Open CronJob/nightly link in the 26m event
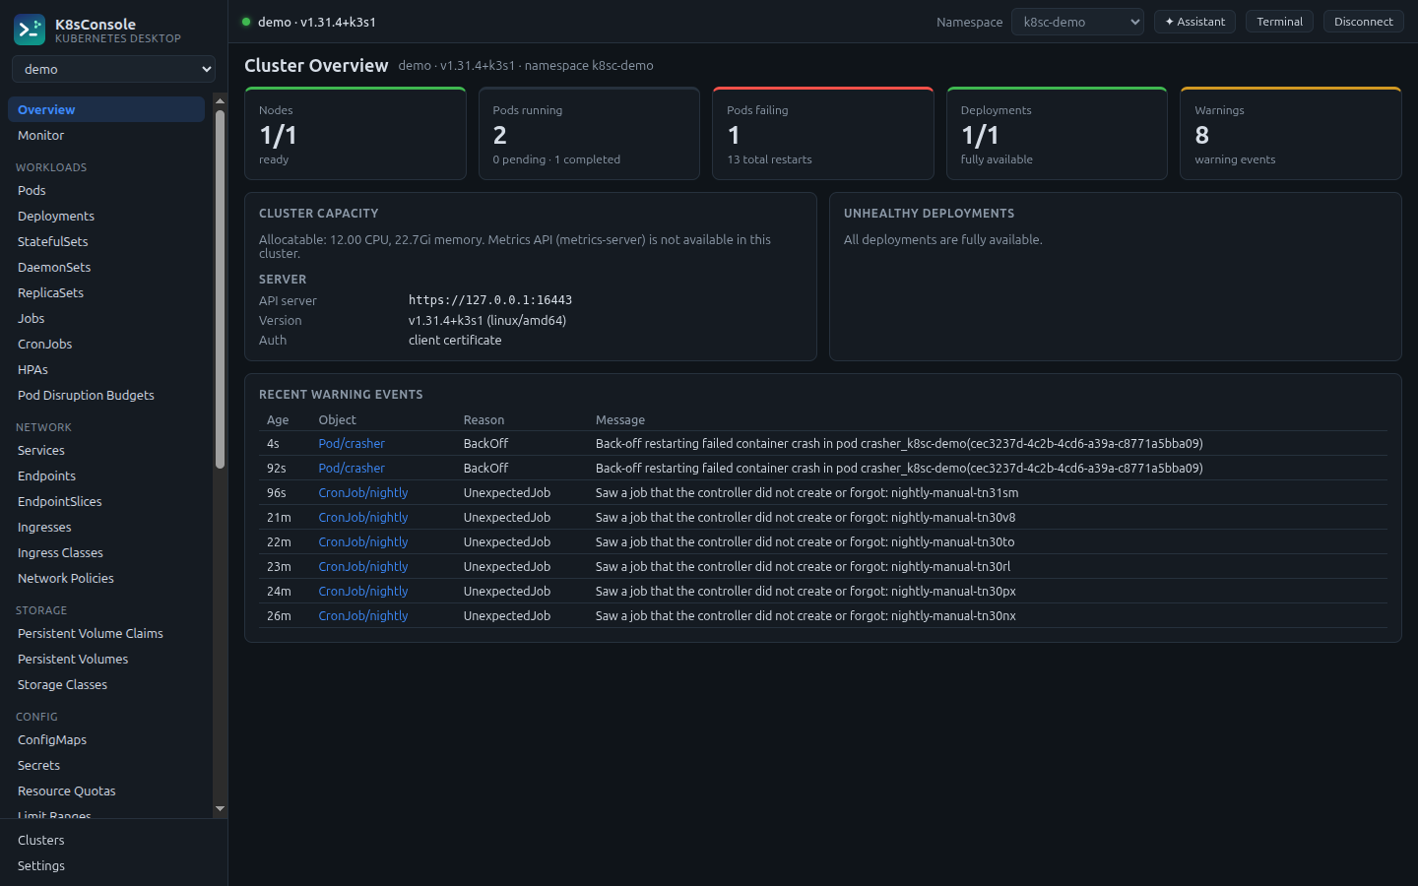Viewport: 1418px width, 886px height. tap(362, 615)
